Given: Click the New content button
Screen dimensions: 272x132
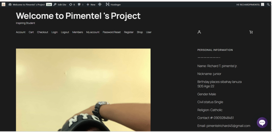Looking at the screenshot, I should tap(91, 5).
